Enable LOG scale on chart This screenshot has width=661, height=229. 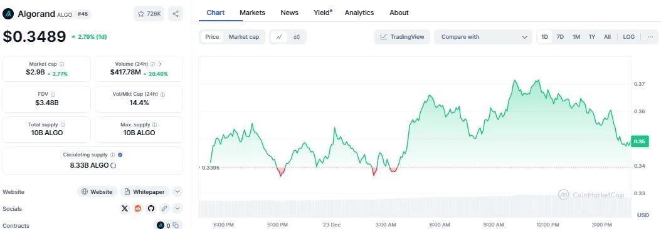tap(628, 37)
